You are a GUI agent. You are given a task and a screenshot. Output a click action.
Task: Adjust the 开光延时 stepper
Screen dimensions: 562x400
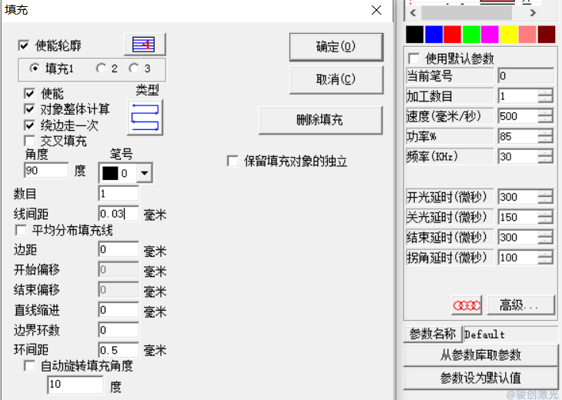(546, 197)
